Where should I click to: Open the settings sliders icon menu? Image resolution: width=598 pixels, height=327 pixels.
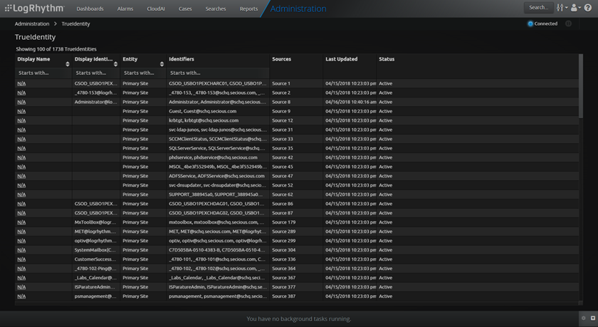point(561,8)
